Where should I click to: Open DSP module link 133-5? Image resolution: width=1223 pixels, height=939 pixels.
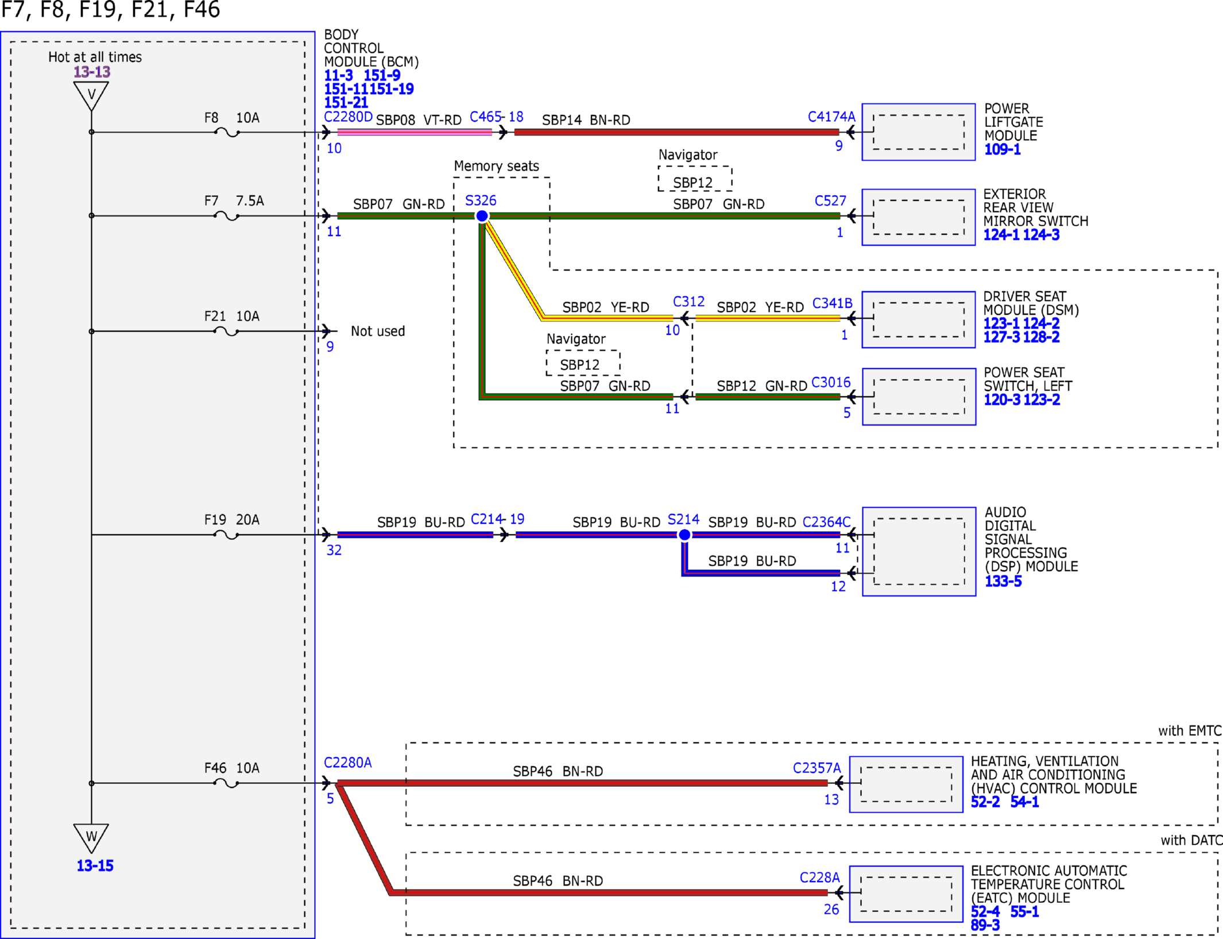coord(1003,581)
